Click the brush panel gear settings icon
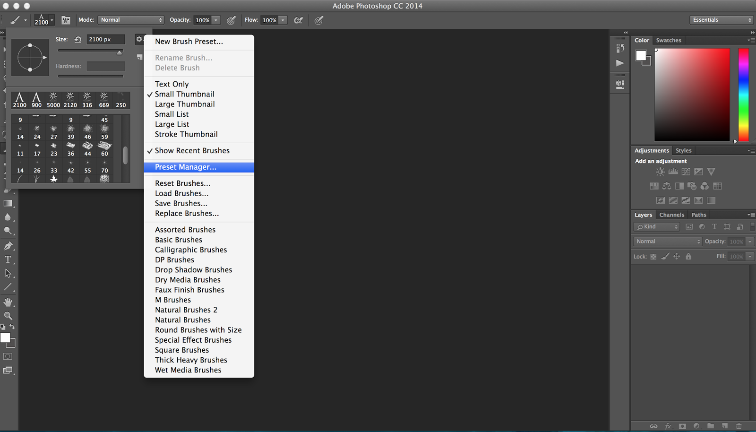Image resolution: width=756 pixels, height=432 pixels. click(x=139, y=39)
